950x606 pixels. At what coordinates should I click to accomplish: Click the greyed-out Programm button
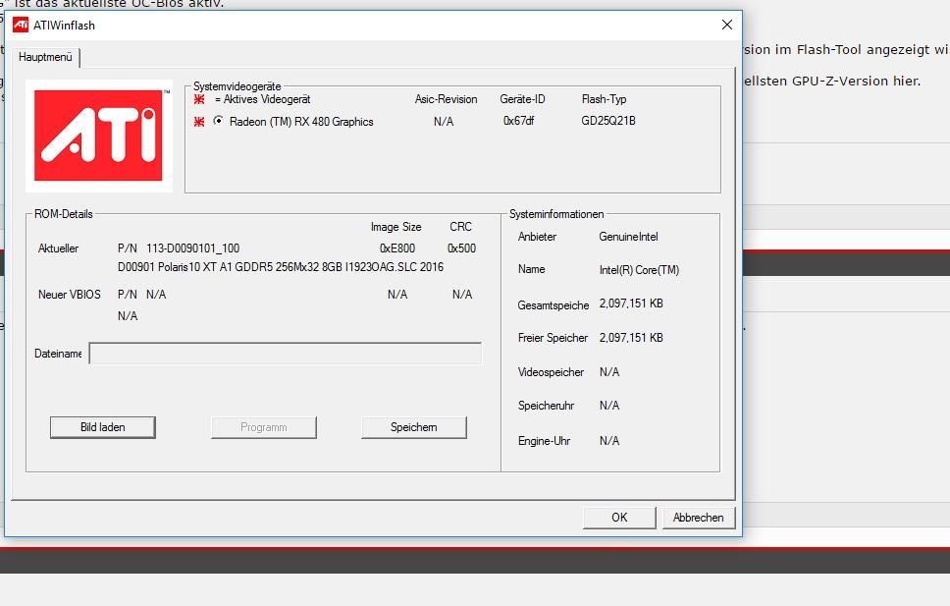click(264, 427)
